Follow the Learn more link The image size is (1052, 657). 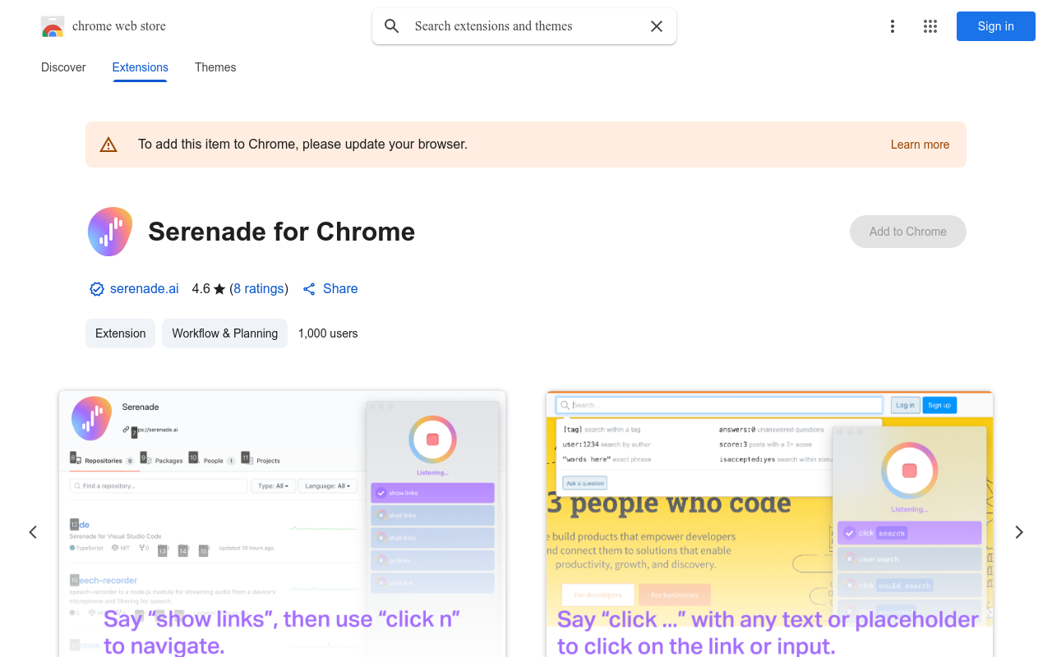pos(920,145)
